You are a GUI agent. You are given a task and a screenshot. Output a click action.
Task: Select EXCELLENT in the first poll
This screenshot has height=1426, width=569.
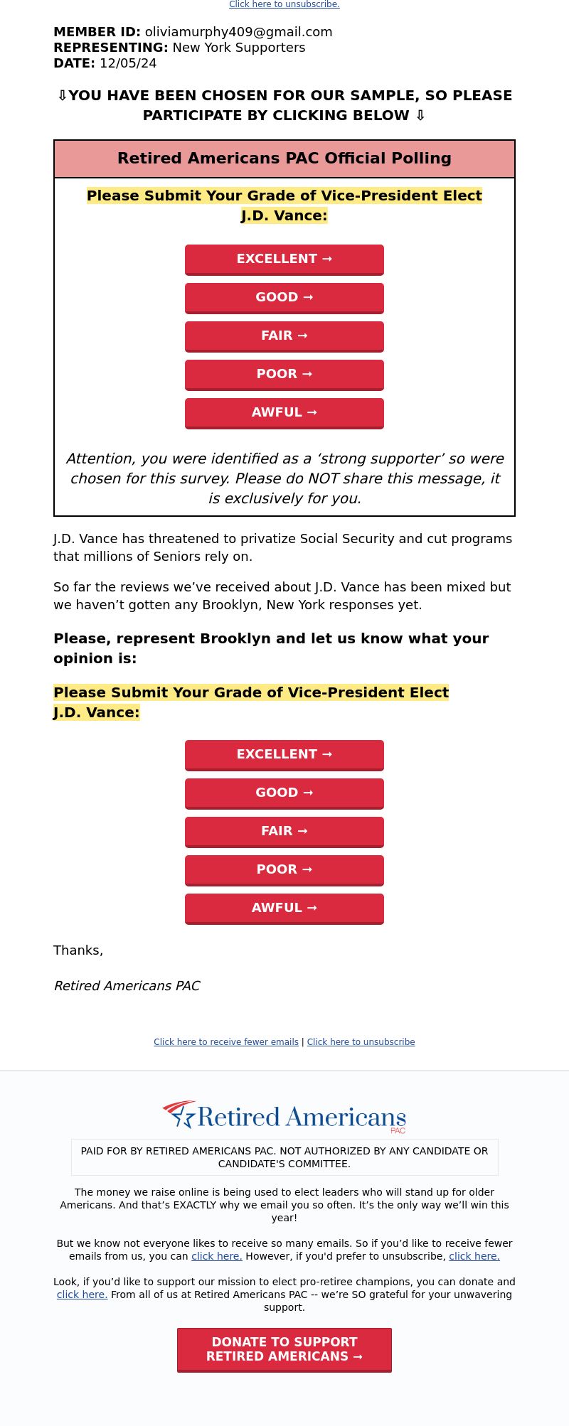(284, 259)
